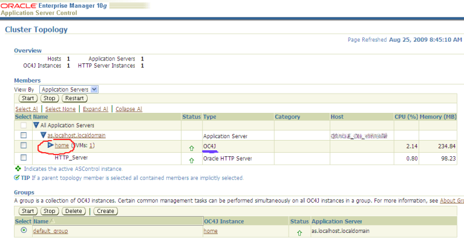Click the memory value 234.84
The image size is (464, 242).
(446, 147)
